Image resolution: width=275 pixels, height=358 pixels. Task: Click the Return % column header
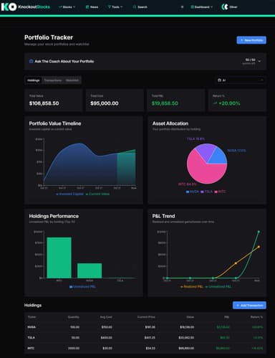[x=256, y=317]
